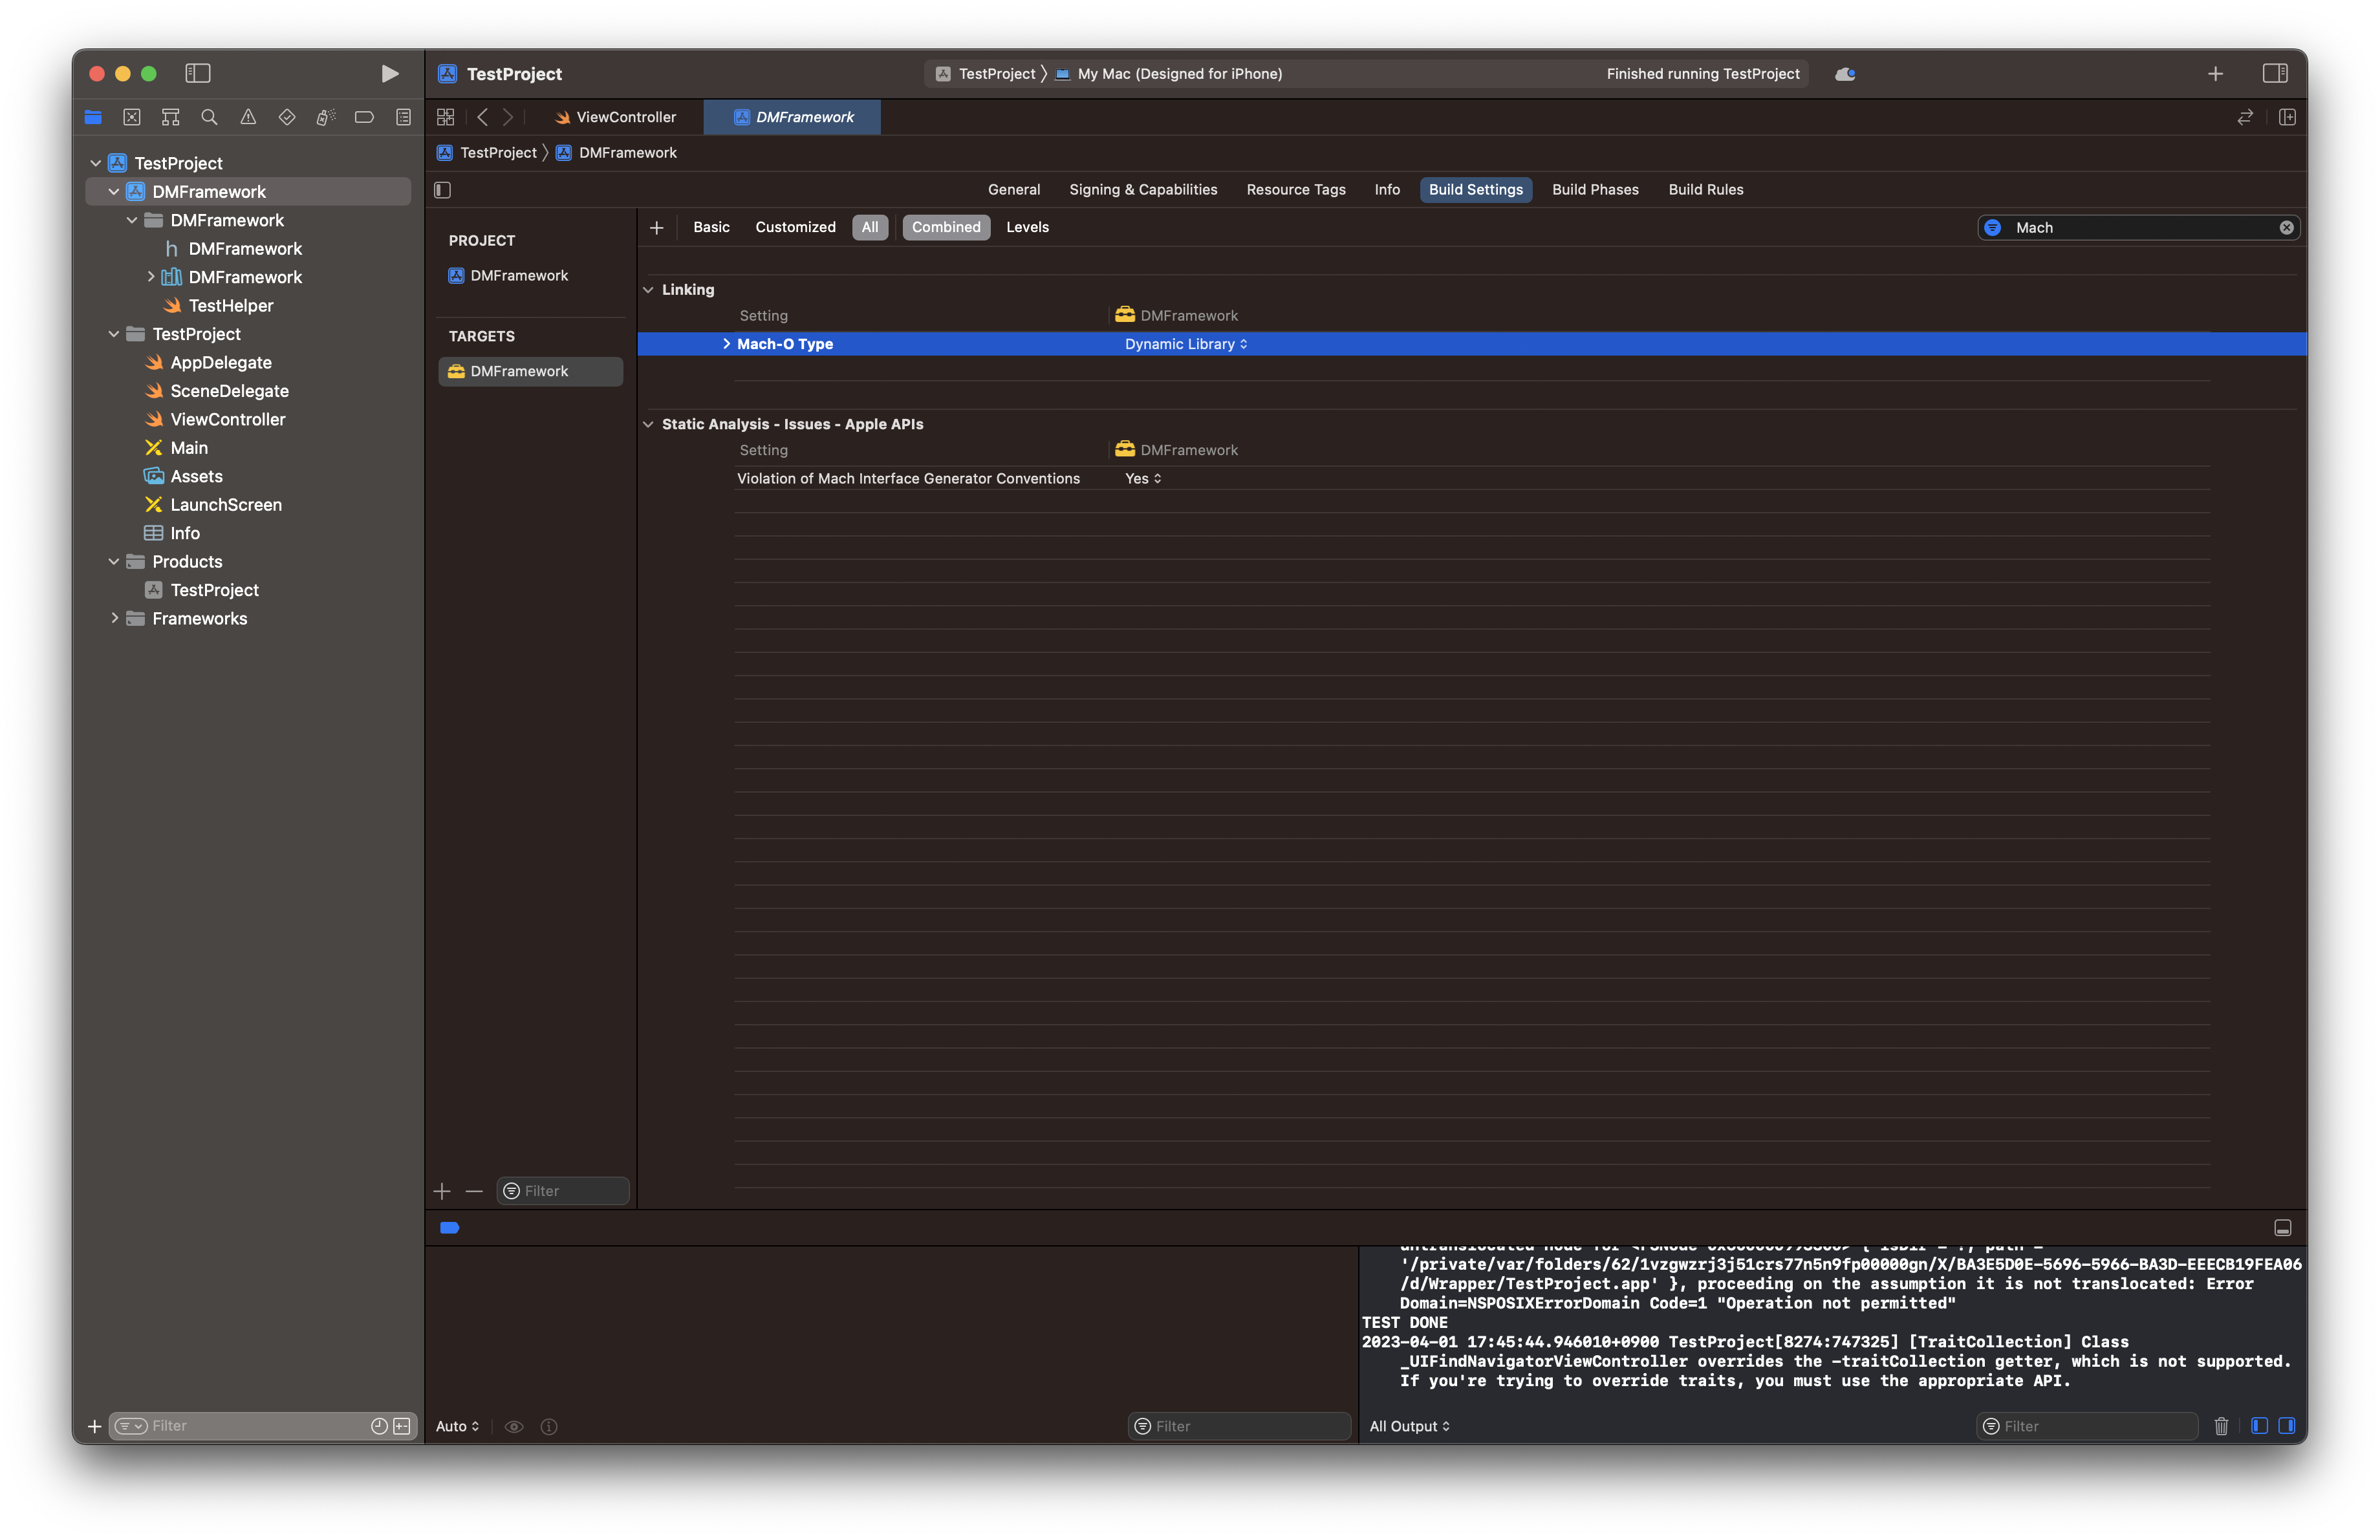Select the TestHelper swift file

(230, 306)
